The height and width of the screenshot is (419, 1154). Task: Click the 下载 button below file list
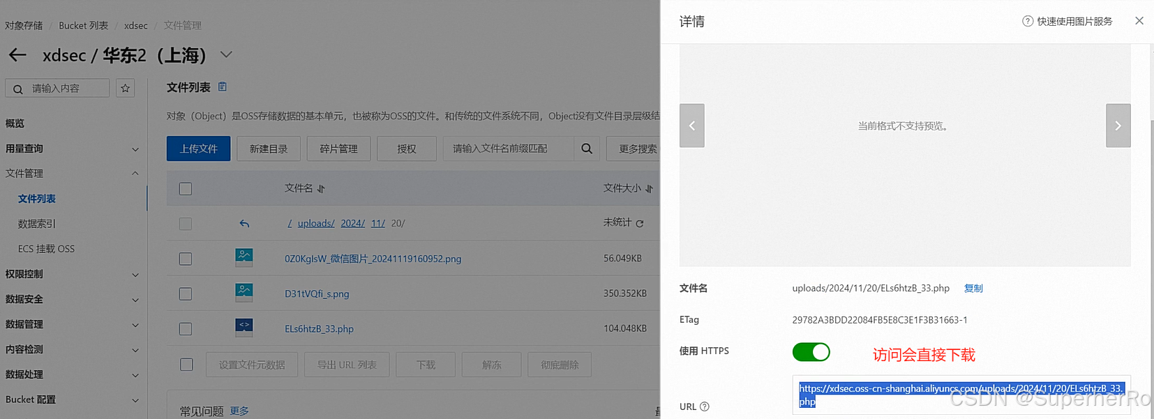click(x=426, y=365)
